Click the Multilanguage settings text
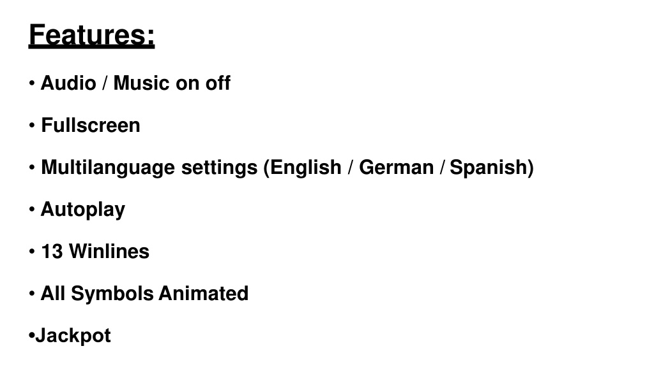The image size is (654, 367). [149, 168]
